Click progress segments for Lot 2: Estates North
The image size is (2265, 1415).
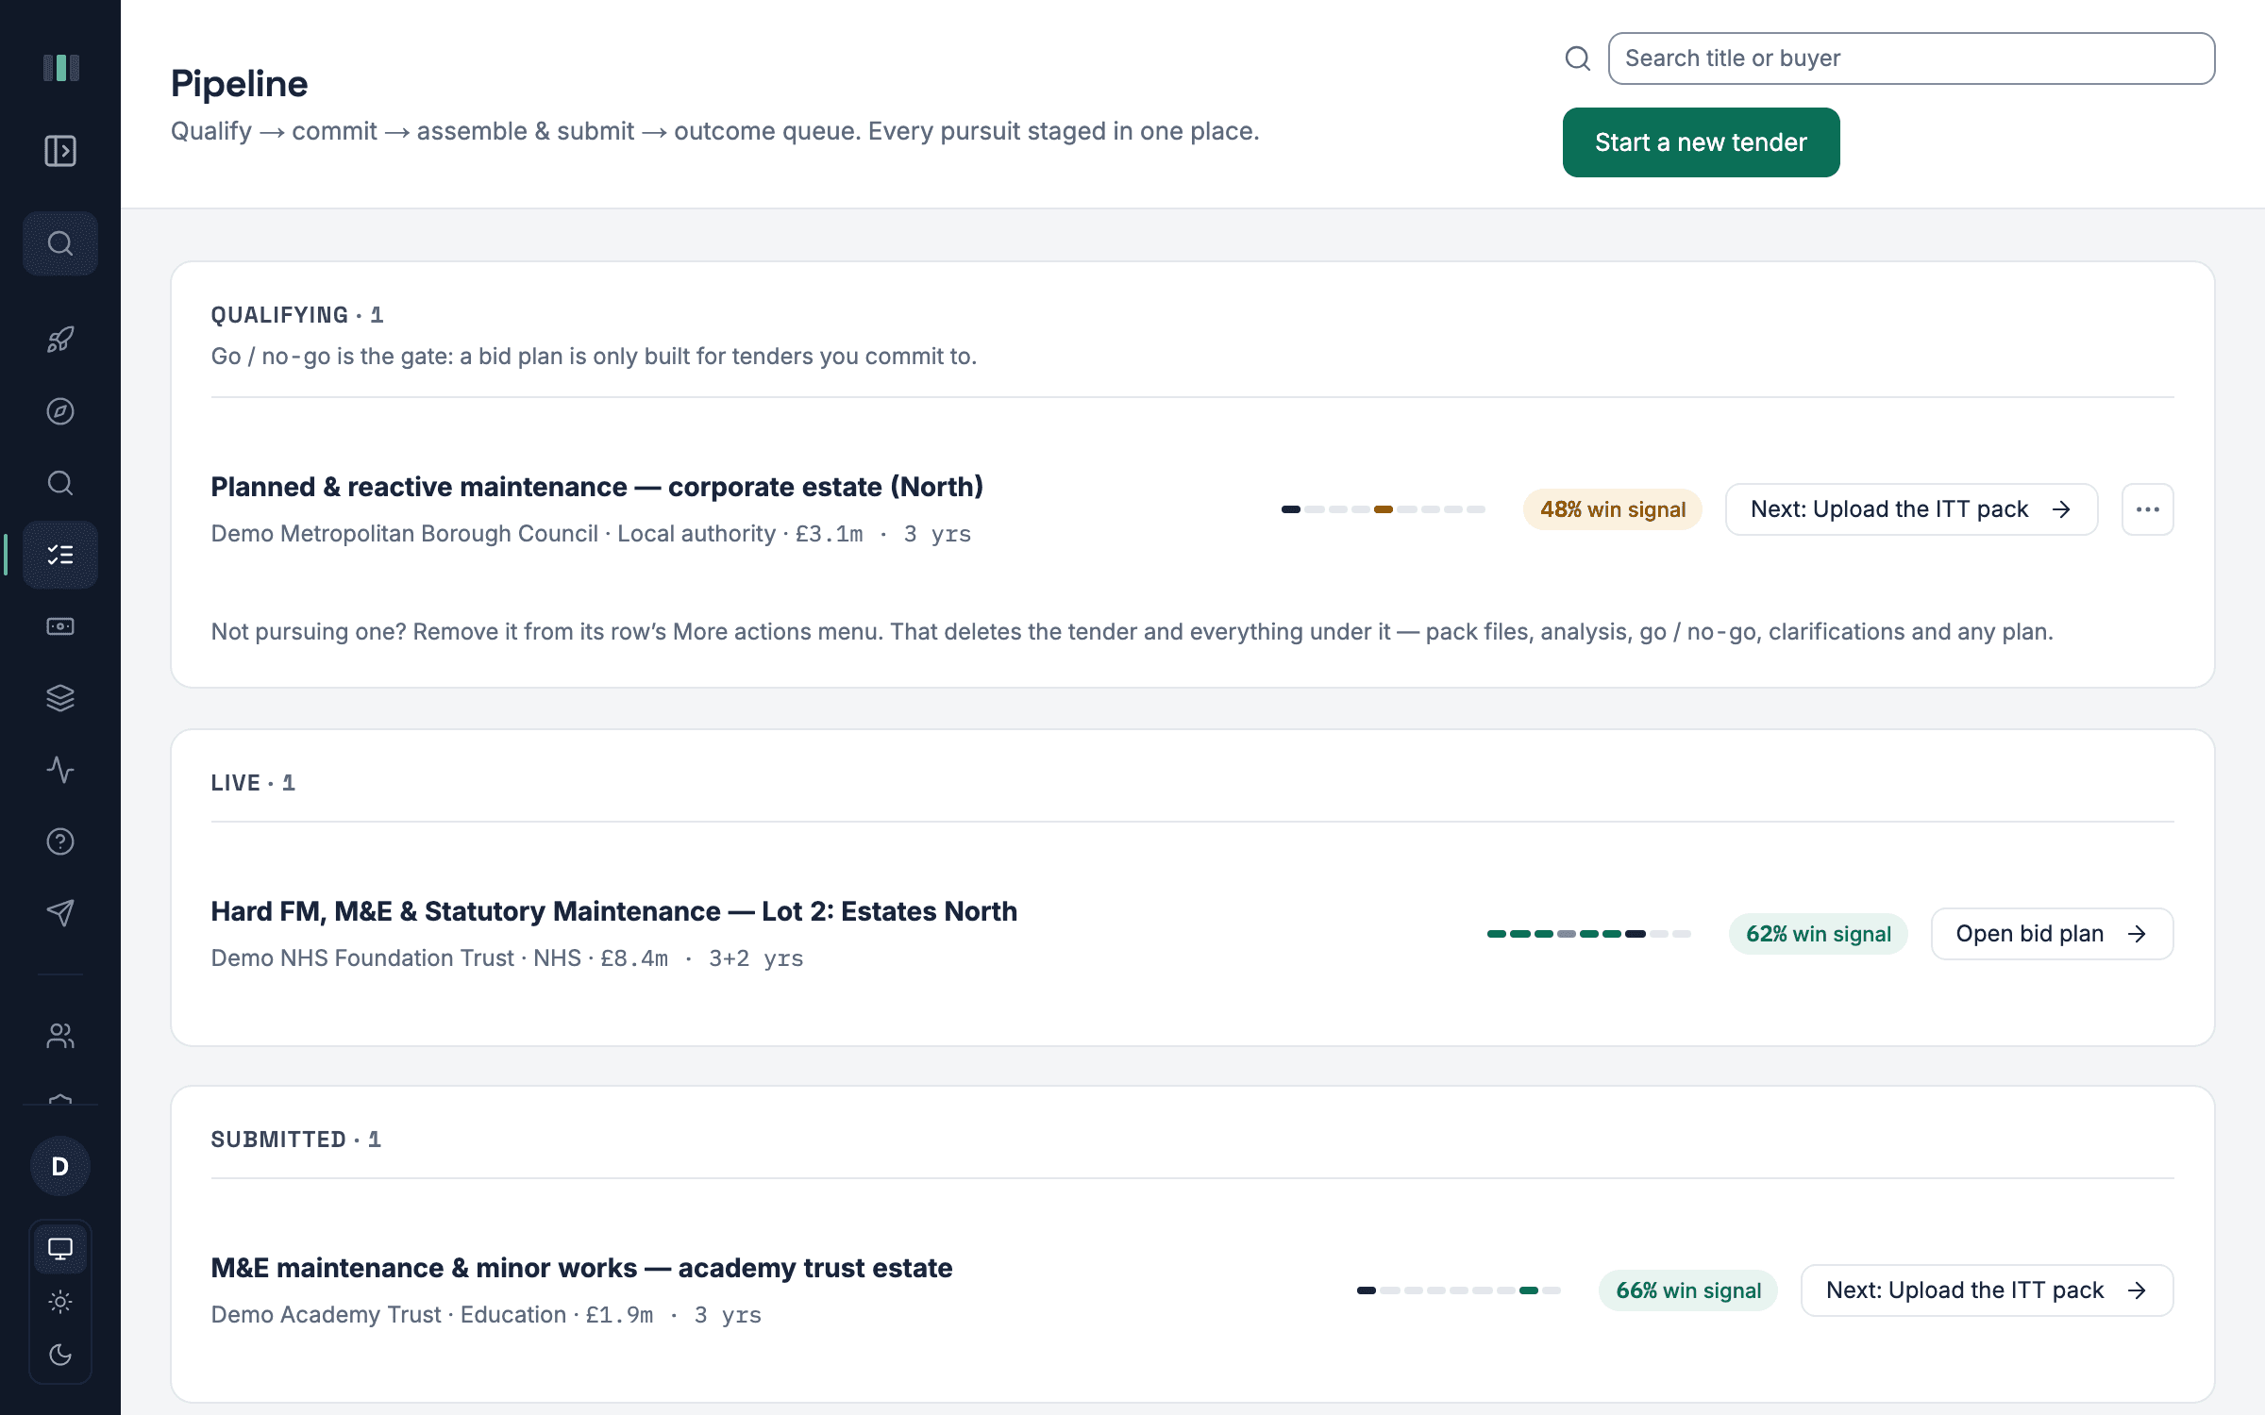(1589, 934)
